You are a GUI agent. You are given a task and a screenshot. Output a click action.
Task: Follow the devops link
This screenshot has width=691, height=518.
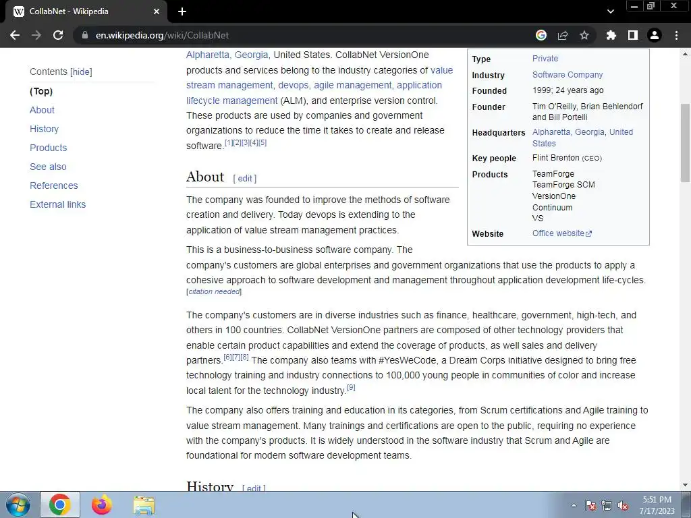[x=293, y=86]
